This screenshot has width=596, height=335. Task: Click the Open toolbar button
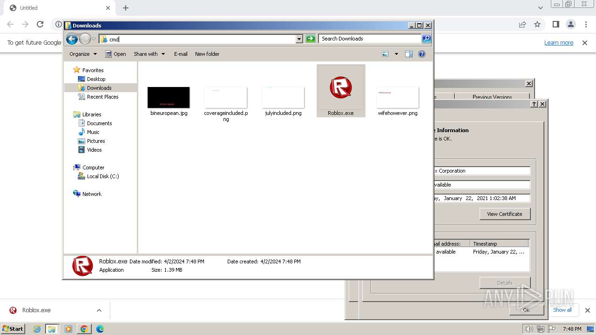tap(115, 54)
